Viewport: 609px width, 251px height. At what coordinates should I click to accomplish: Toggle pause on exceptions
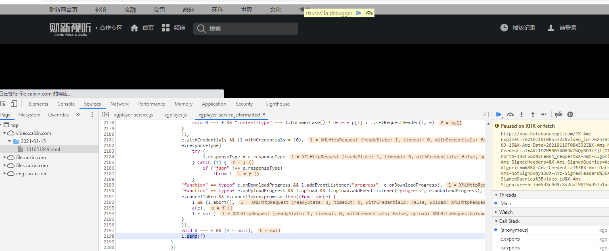coord(570,115)
